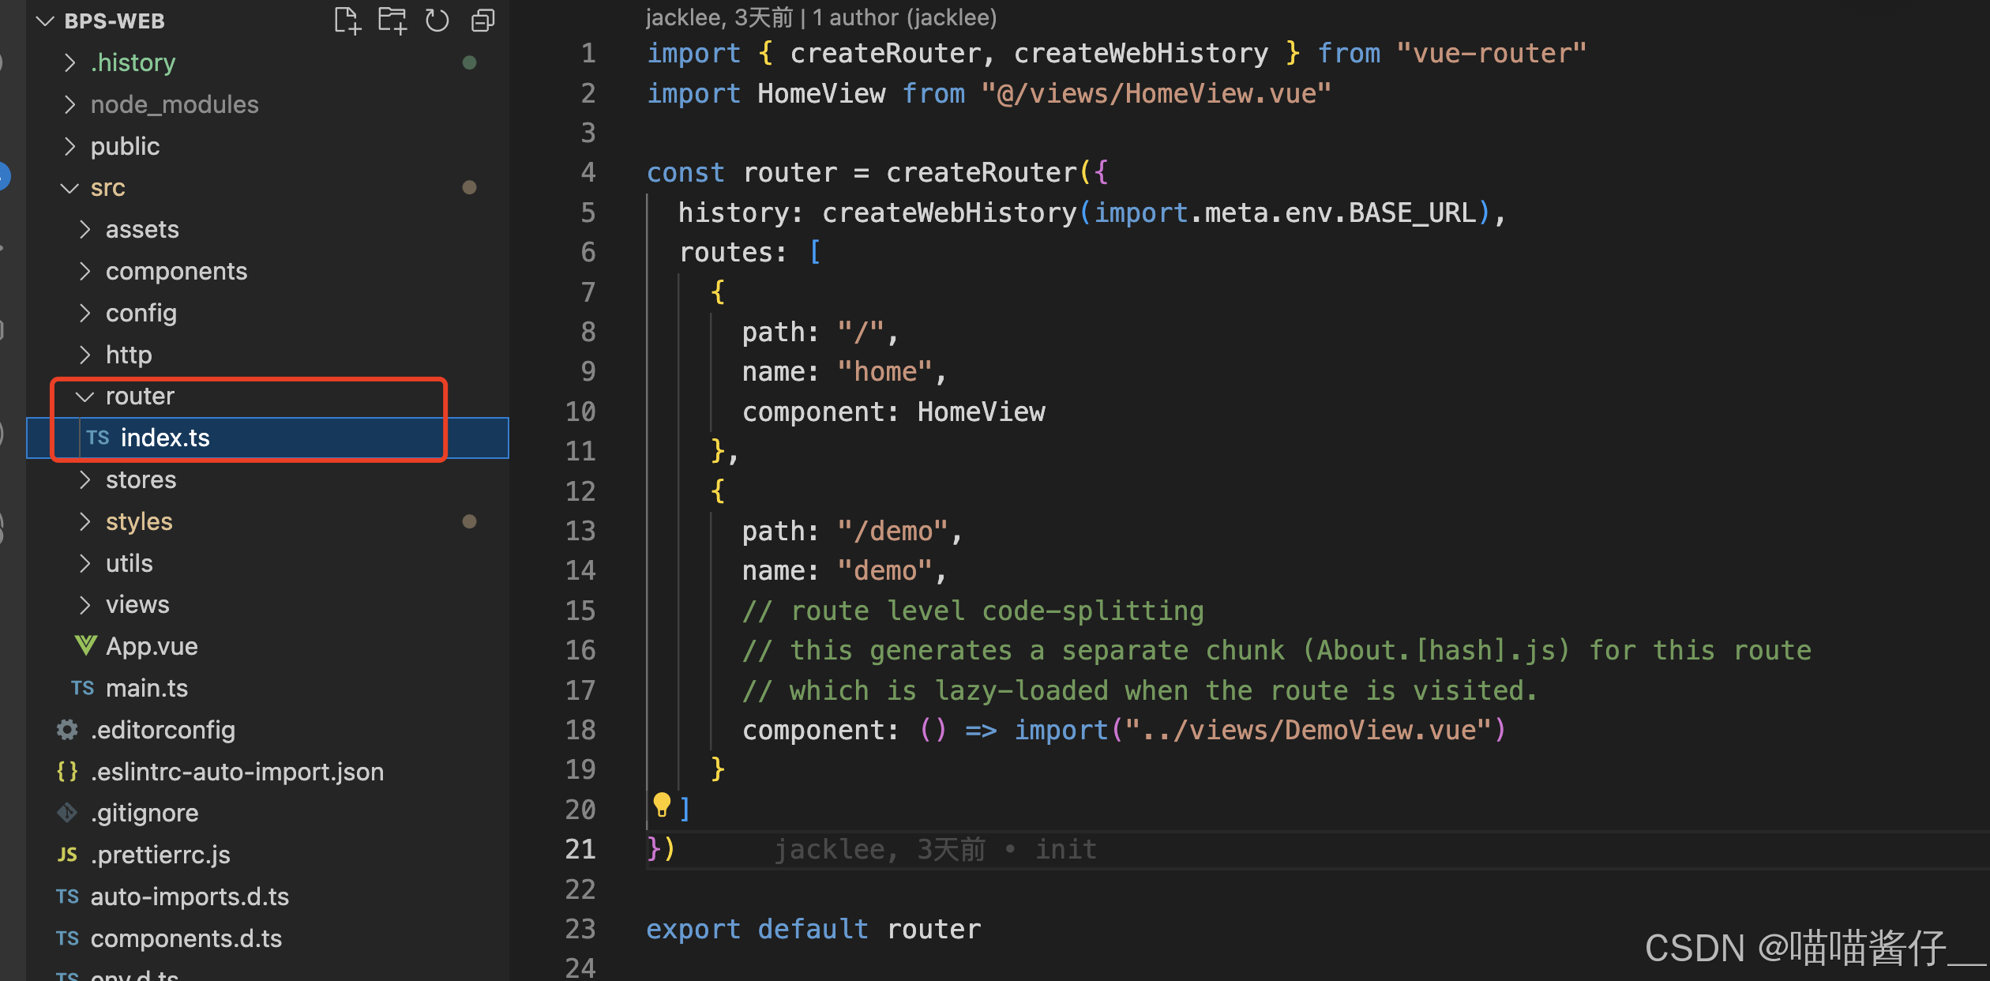Expand the stores folder
Screen dimensions: 1990x981
[x=85, y=479]
